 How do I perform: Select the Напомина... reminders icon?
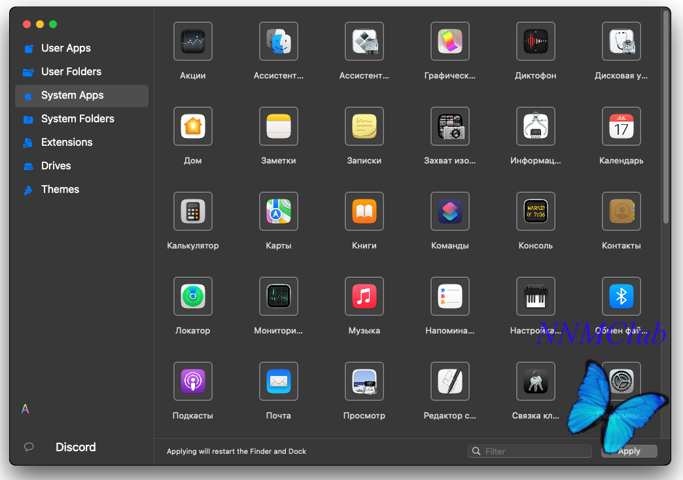point(450,296)
